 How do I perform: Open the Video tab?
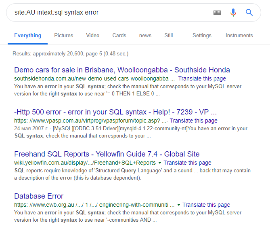tap(93, 35)
